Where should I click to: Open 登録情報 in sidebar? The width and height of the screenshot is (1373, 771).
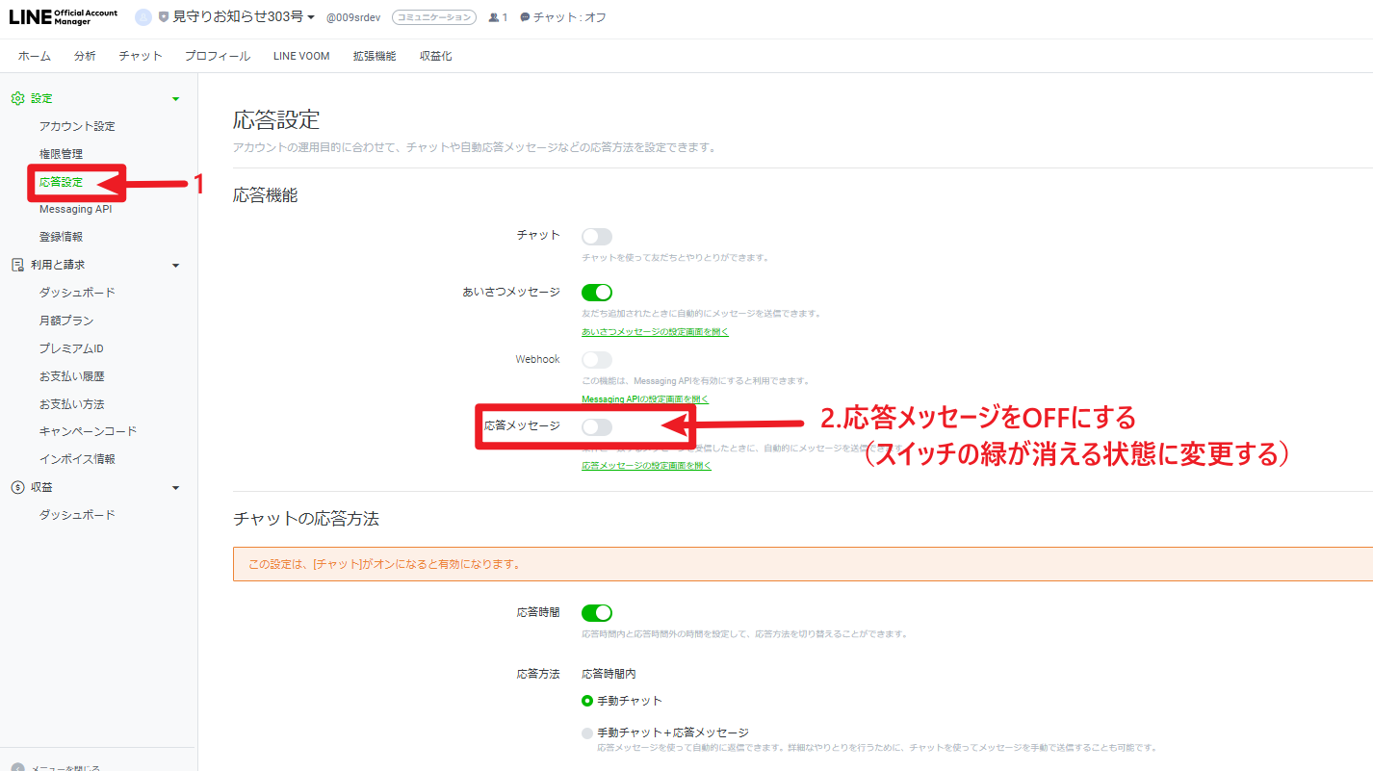pyautogui.click(x=61, y=237)
